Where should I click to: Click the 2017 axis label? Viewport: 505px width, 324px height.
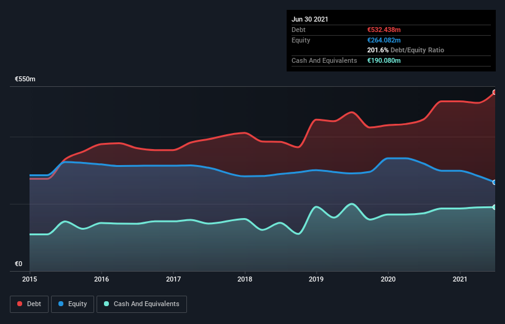point(173,279)
